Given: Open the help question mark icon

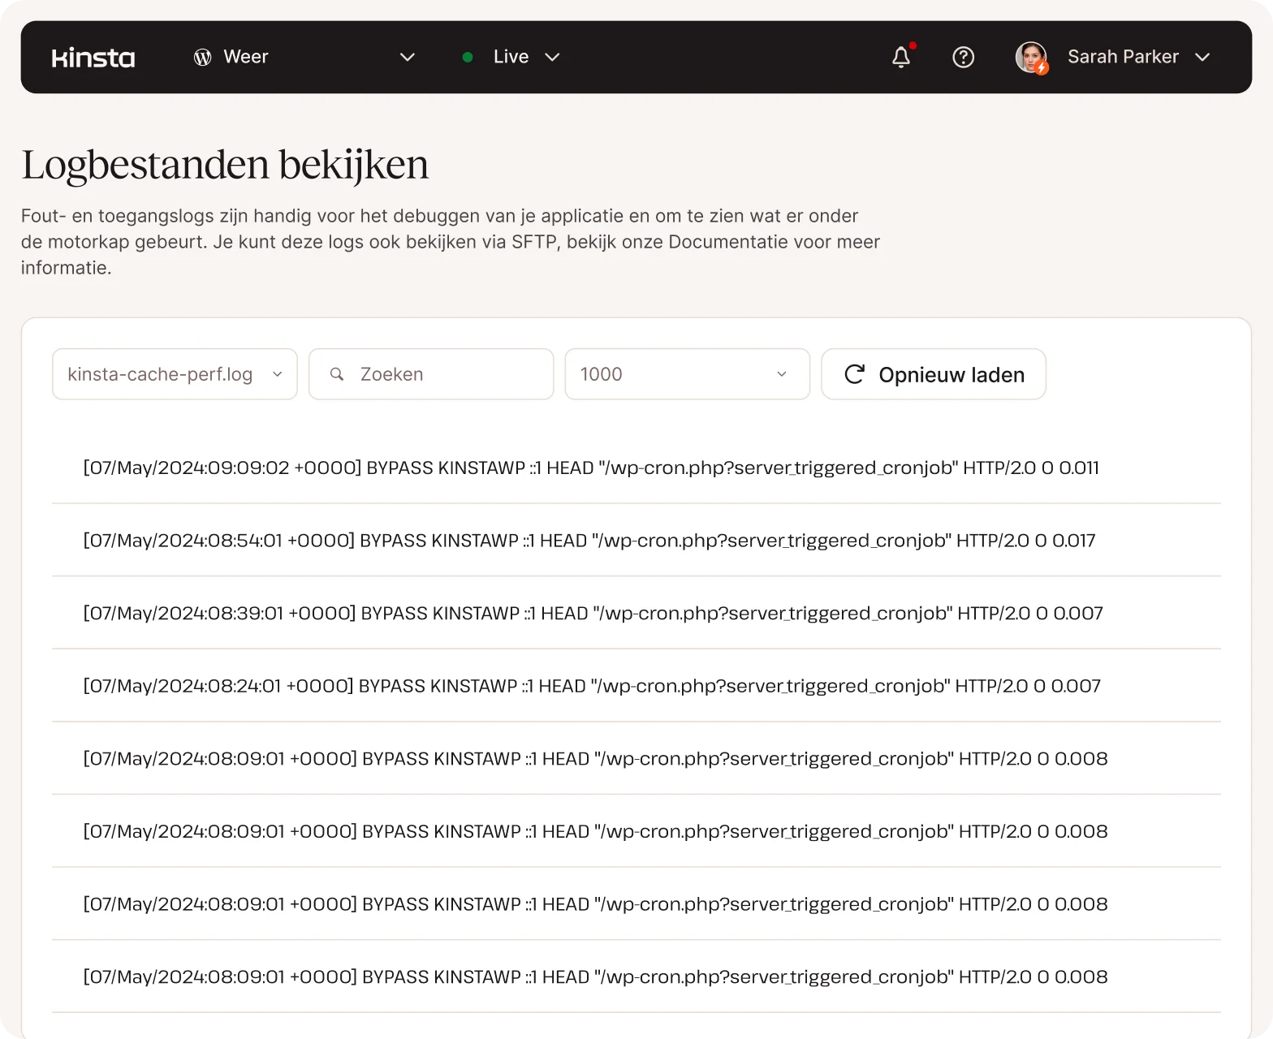Looking at the screenshot, I should pos(963,57).
